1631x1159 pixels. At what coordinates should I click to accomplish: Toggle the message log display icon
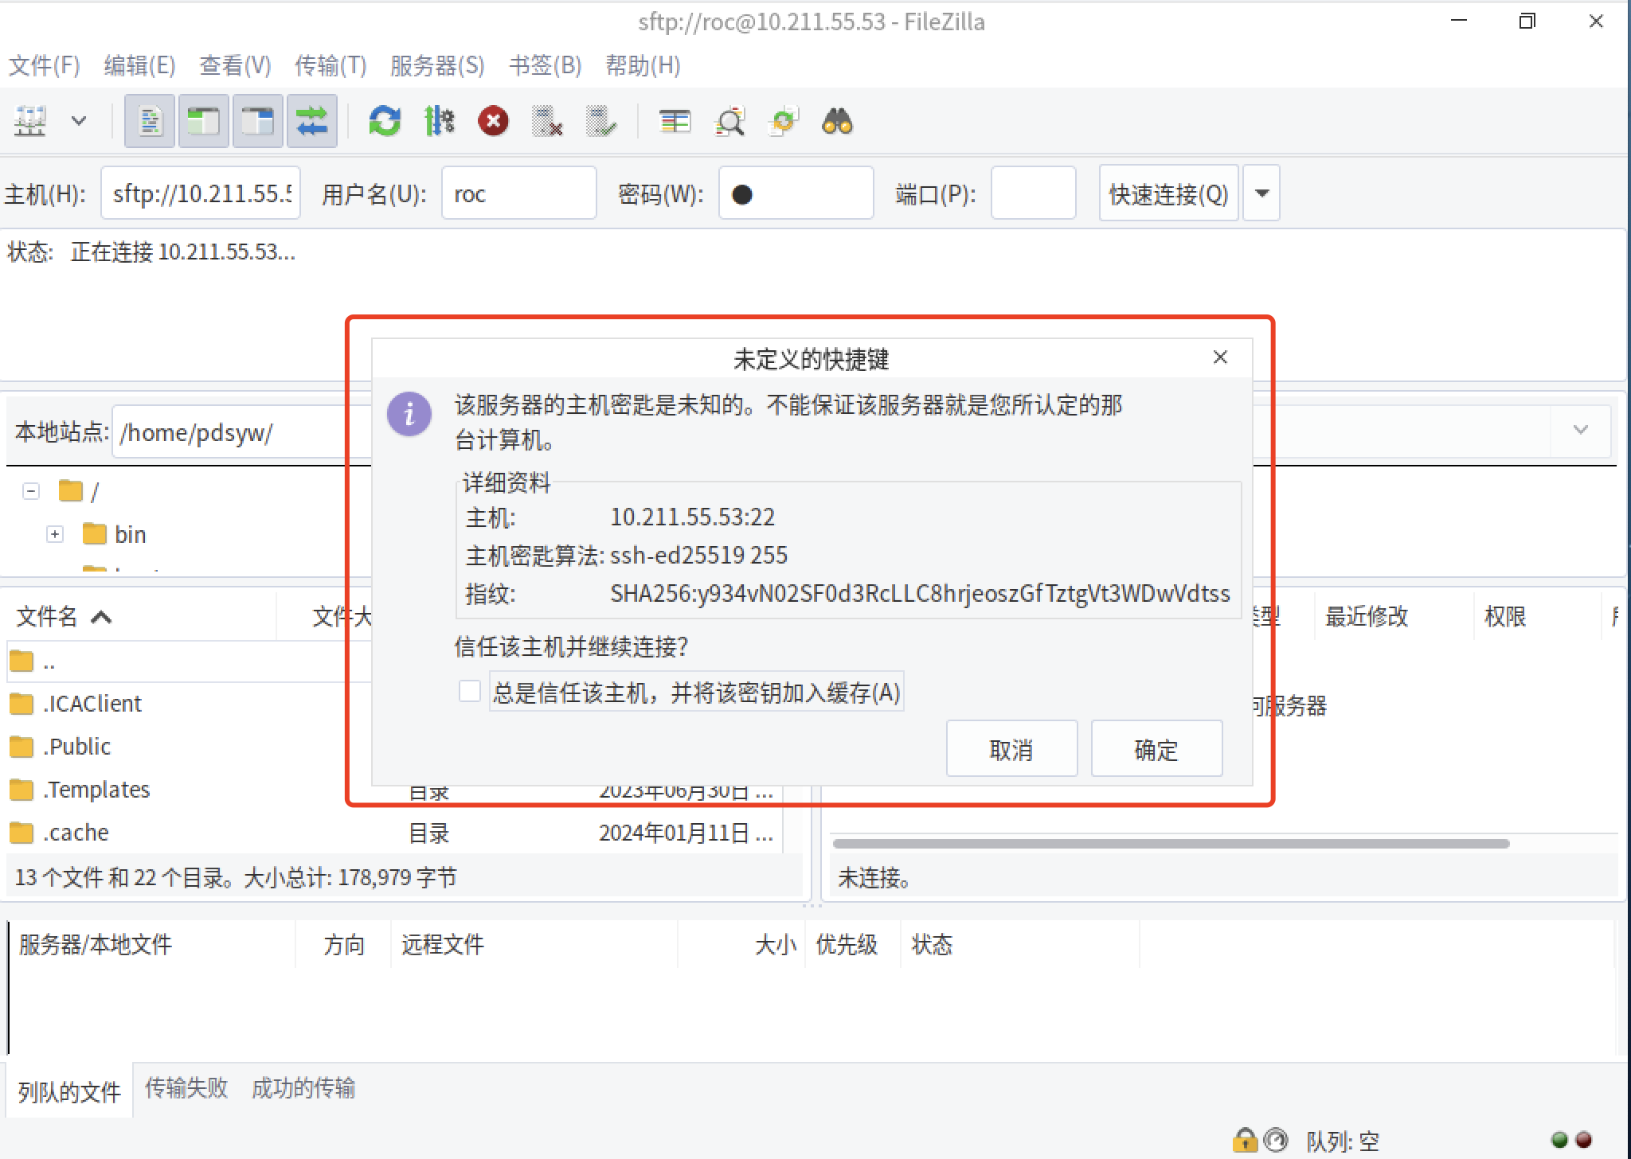150,122
